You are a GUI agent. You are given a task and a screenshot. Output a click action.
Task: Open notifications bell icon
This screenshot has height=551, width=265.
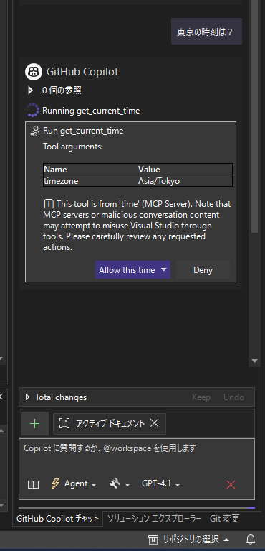pos(250,539)
